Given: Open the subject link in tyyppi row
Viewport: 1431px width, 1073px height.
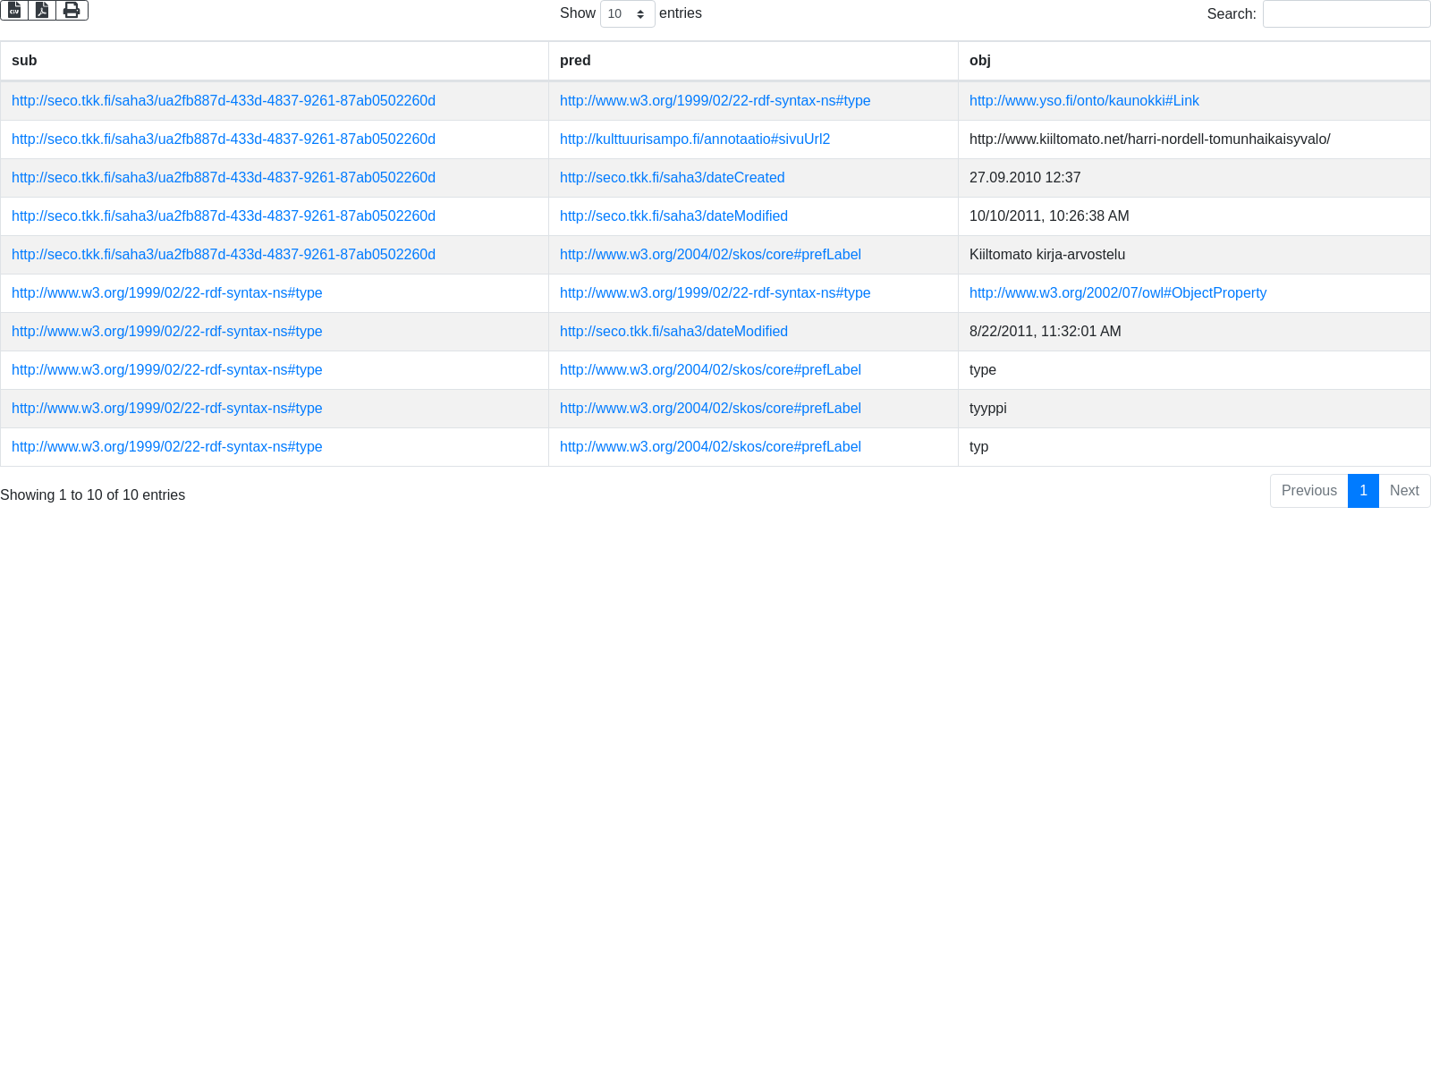Looking at the screenshot, I should (167, 409).
